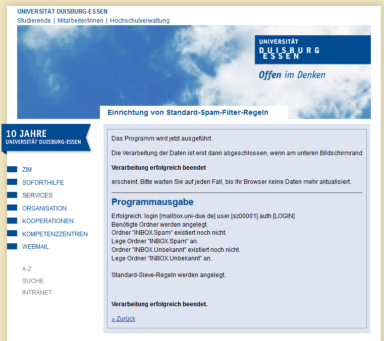Open the SOFORTHILFE menu item
Screen dimensions: 384x341
coord(43,183)
